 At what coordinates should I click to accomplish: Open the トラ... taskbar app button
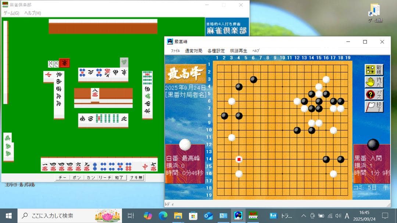[x=280, y=216]
